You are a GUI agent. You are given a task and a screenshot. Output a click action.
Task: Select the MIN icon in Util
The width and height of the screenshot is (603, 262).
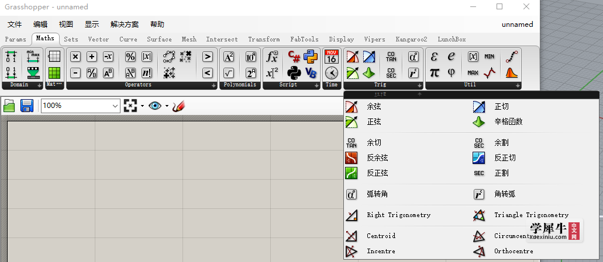[x=489, y=57]
